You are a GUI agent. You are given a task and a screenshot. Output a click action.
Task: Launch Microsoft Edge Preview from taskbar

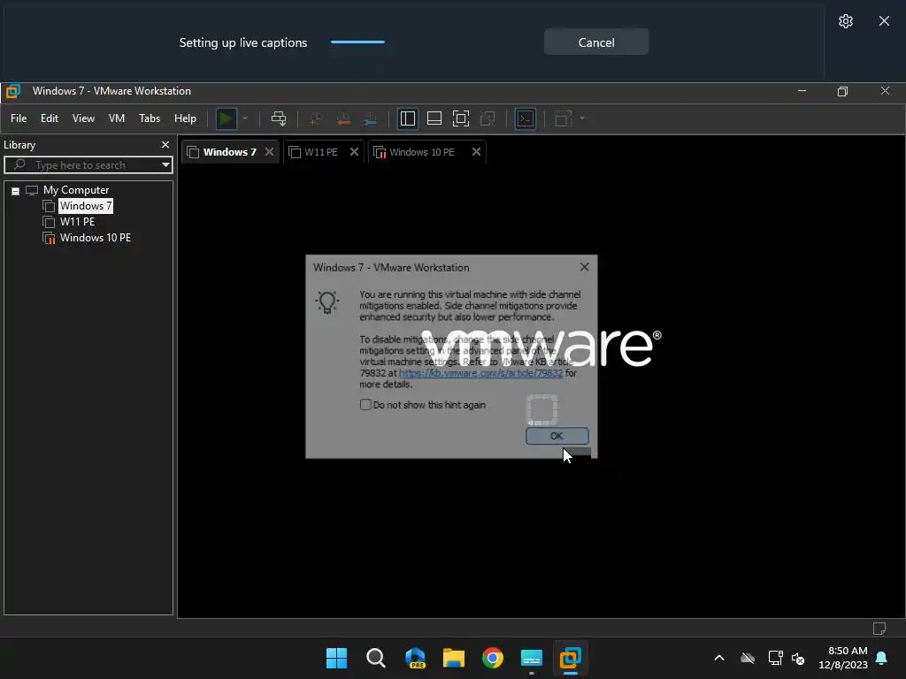pyautogui.click(x=415, y=658)
